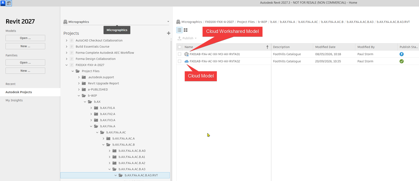Screen dimensions: 419x181
Task: Click the Home view icon in title bar
Action: click(x=9, y=3)
